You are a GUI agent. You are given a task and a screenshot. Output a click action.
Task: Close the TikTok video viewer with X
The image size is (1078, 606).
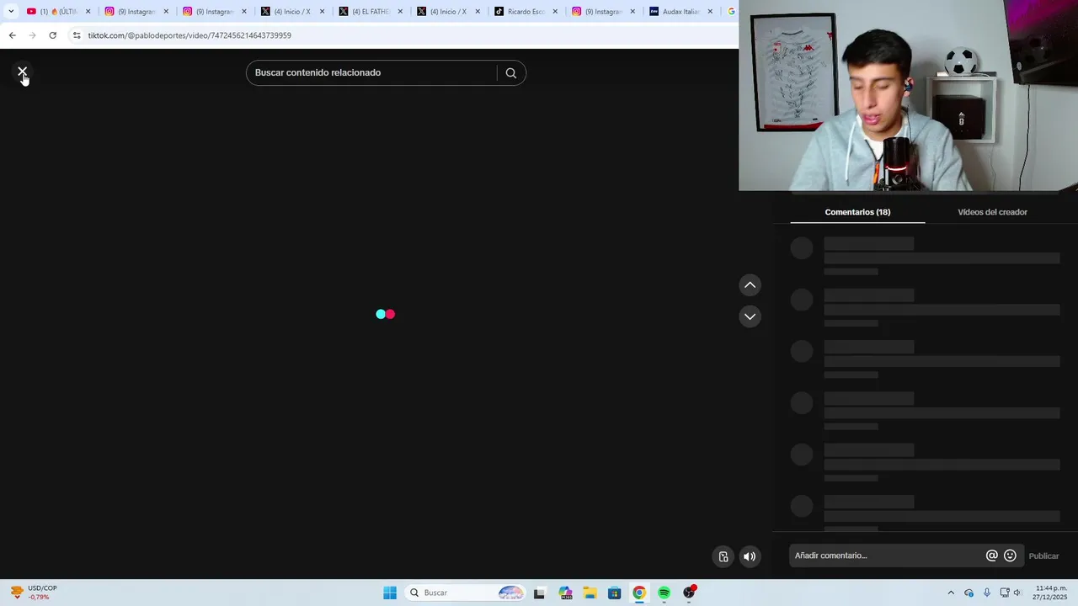[x=23, y=72]
